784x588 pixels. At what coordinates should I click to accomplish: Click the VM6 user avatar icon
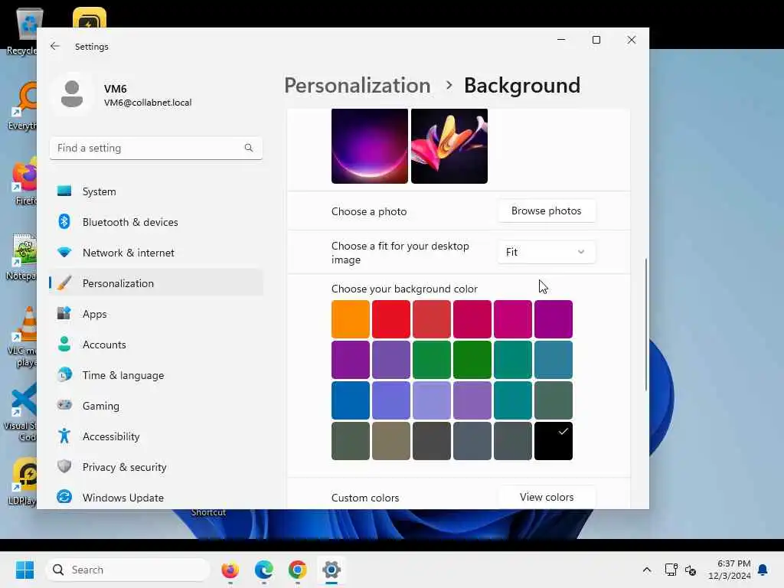click(71, 94)
